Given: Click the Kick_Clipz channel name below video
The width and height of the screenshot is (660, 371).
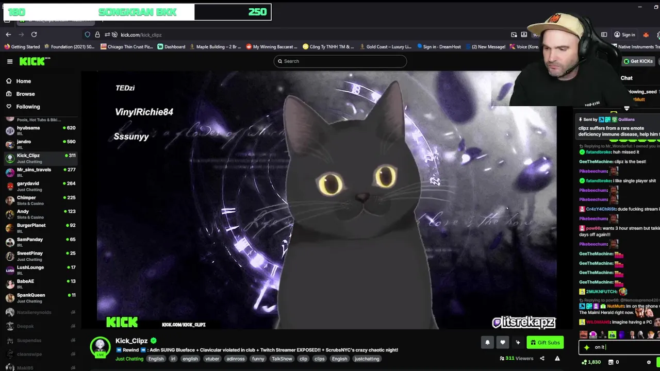Looking at the screenshot, I should 131,341.
